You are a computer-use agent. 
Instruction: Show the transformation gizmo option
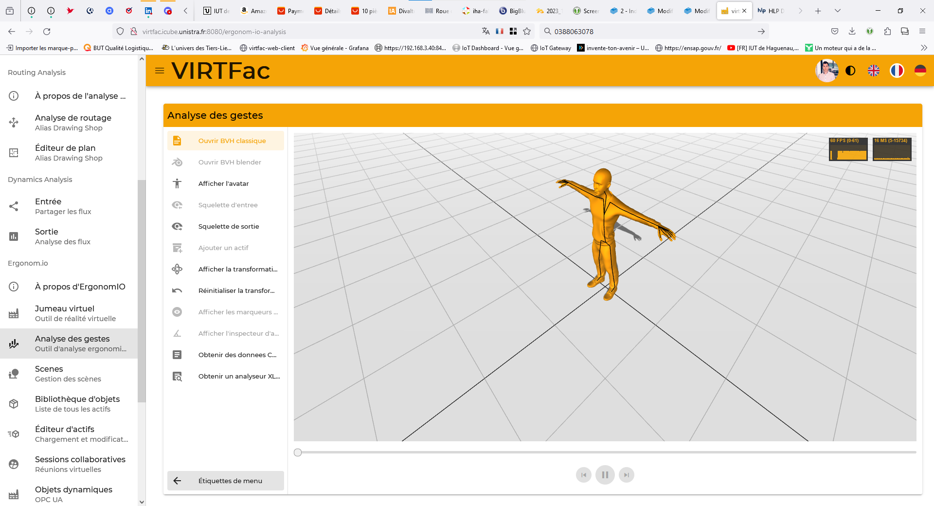click(226, 269)
